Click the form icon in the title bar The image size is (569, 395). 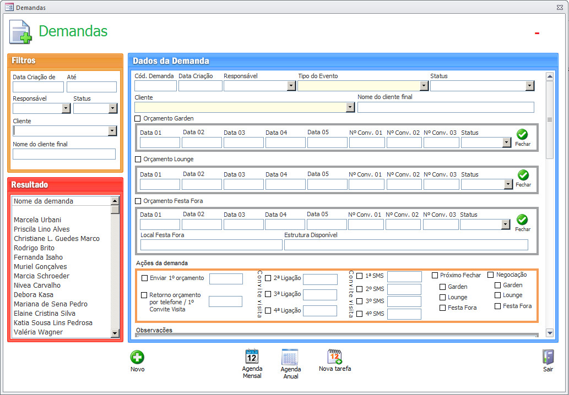coord(9,7)
